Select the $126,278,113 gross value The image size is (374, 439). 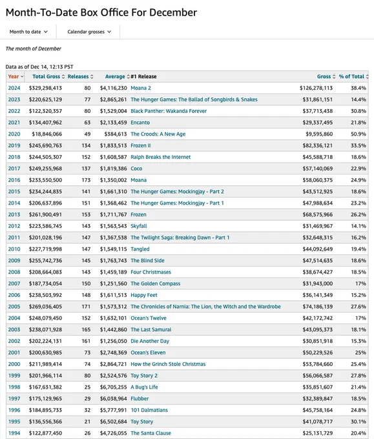click(x=317, y=88)
